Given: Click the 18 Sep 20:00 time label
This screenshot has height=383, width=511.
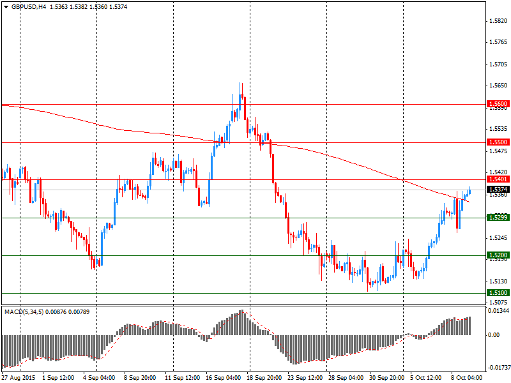Looking at the screenshot, I should click(x=264, y=378).
